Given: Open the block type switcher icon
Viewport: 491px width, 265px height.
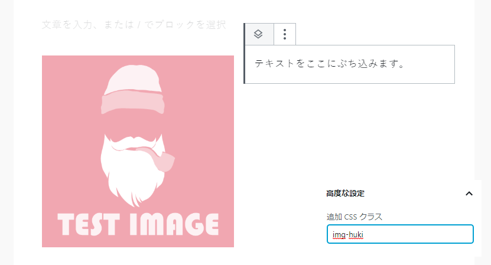Looking at the screenshot, I should [258, 34].
